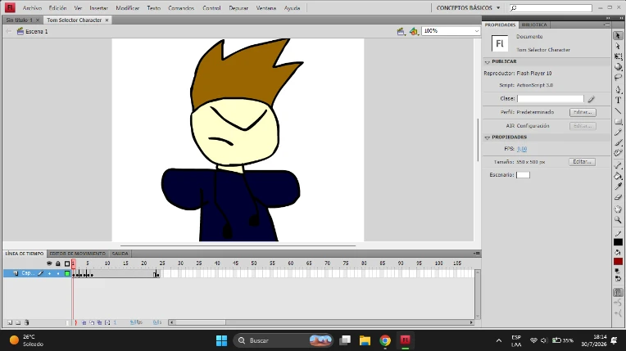
Task: Toggle green outline square on Cap layer
Action: coord(67,273)
